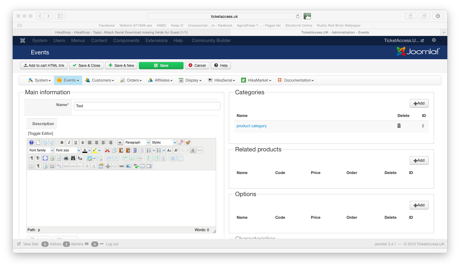Screen dimensions: 460x268
Task: Expand the bullet list style arrow
Action: [x=164, y=150]
